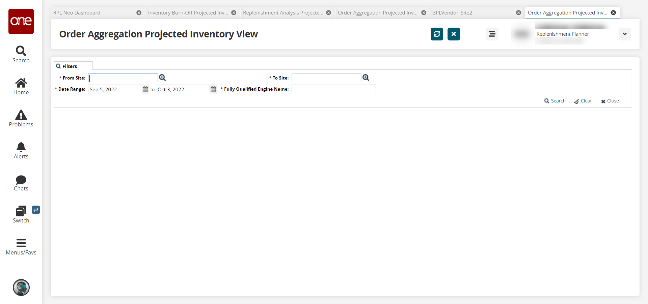Click the end date field Oct 3, 2022
The width and height of the screenshot is (648, 304).
point(183,89)
